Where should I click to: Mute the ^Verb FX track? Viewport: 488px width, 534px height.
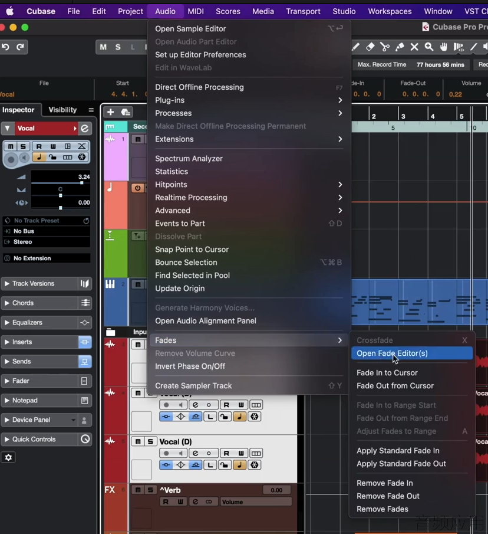tap(138, 490)
